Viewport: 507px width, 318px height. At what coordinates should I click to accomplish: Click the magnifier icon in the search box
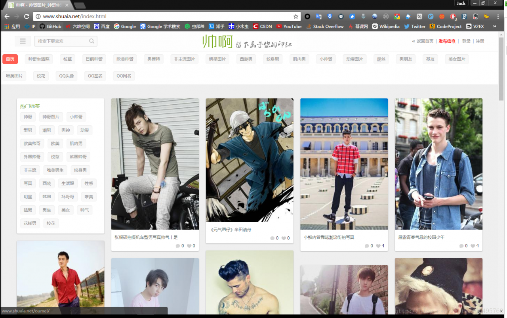click(91, 41)
